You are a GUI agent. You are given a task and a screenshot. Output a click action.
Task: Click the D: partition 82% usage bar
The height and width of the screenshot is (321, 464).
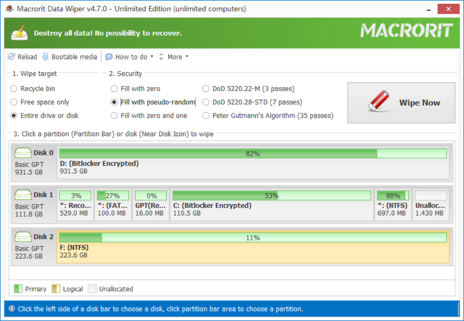(253, 154)
